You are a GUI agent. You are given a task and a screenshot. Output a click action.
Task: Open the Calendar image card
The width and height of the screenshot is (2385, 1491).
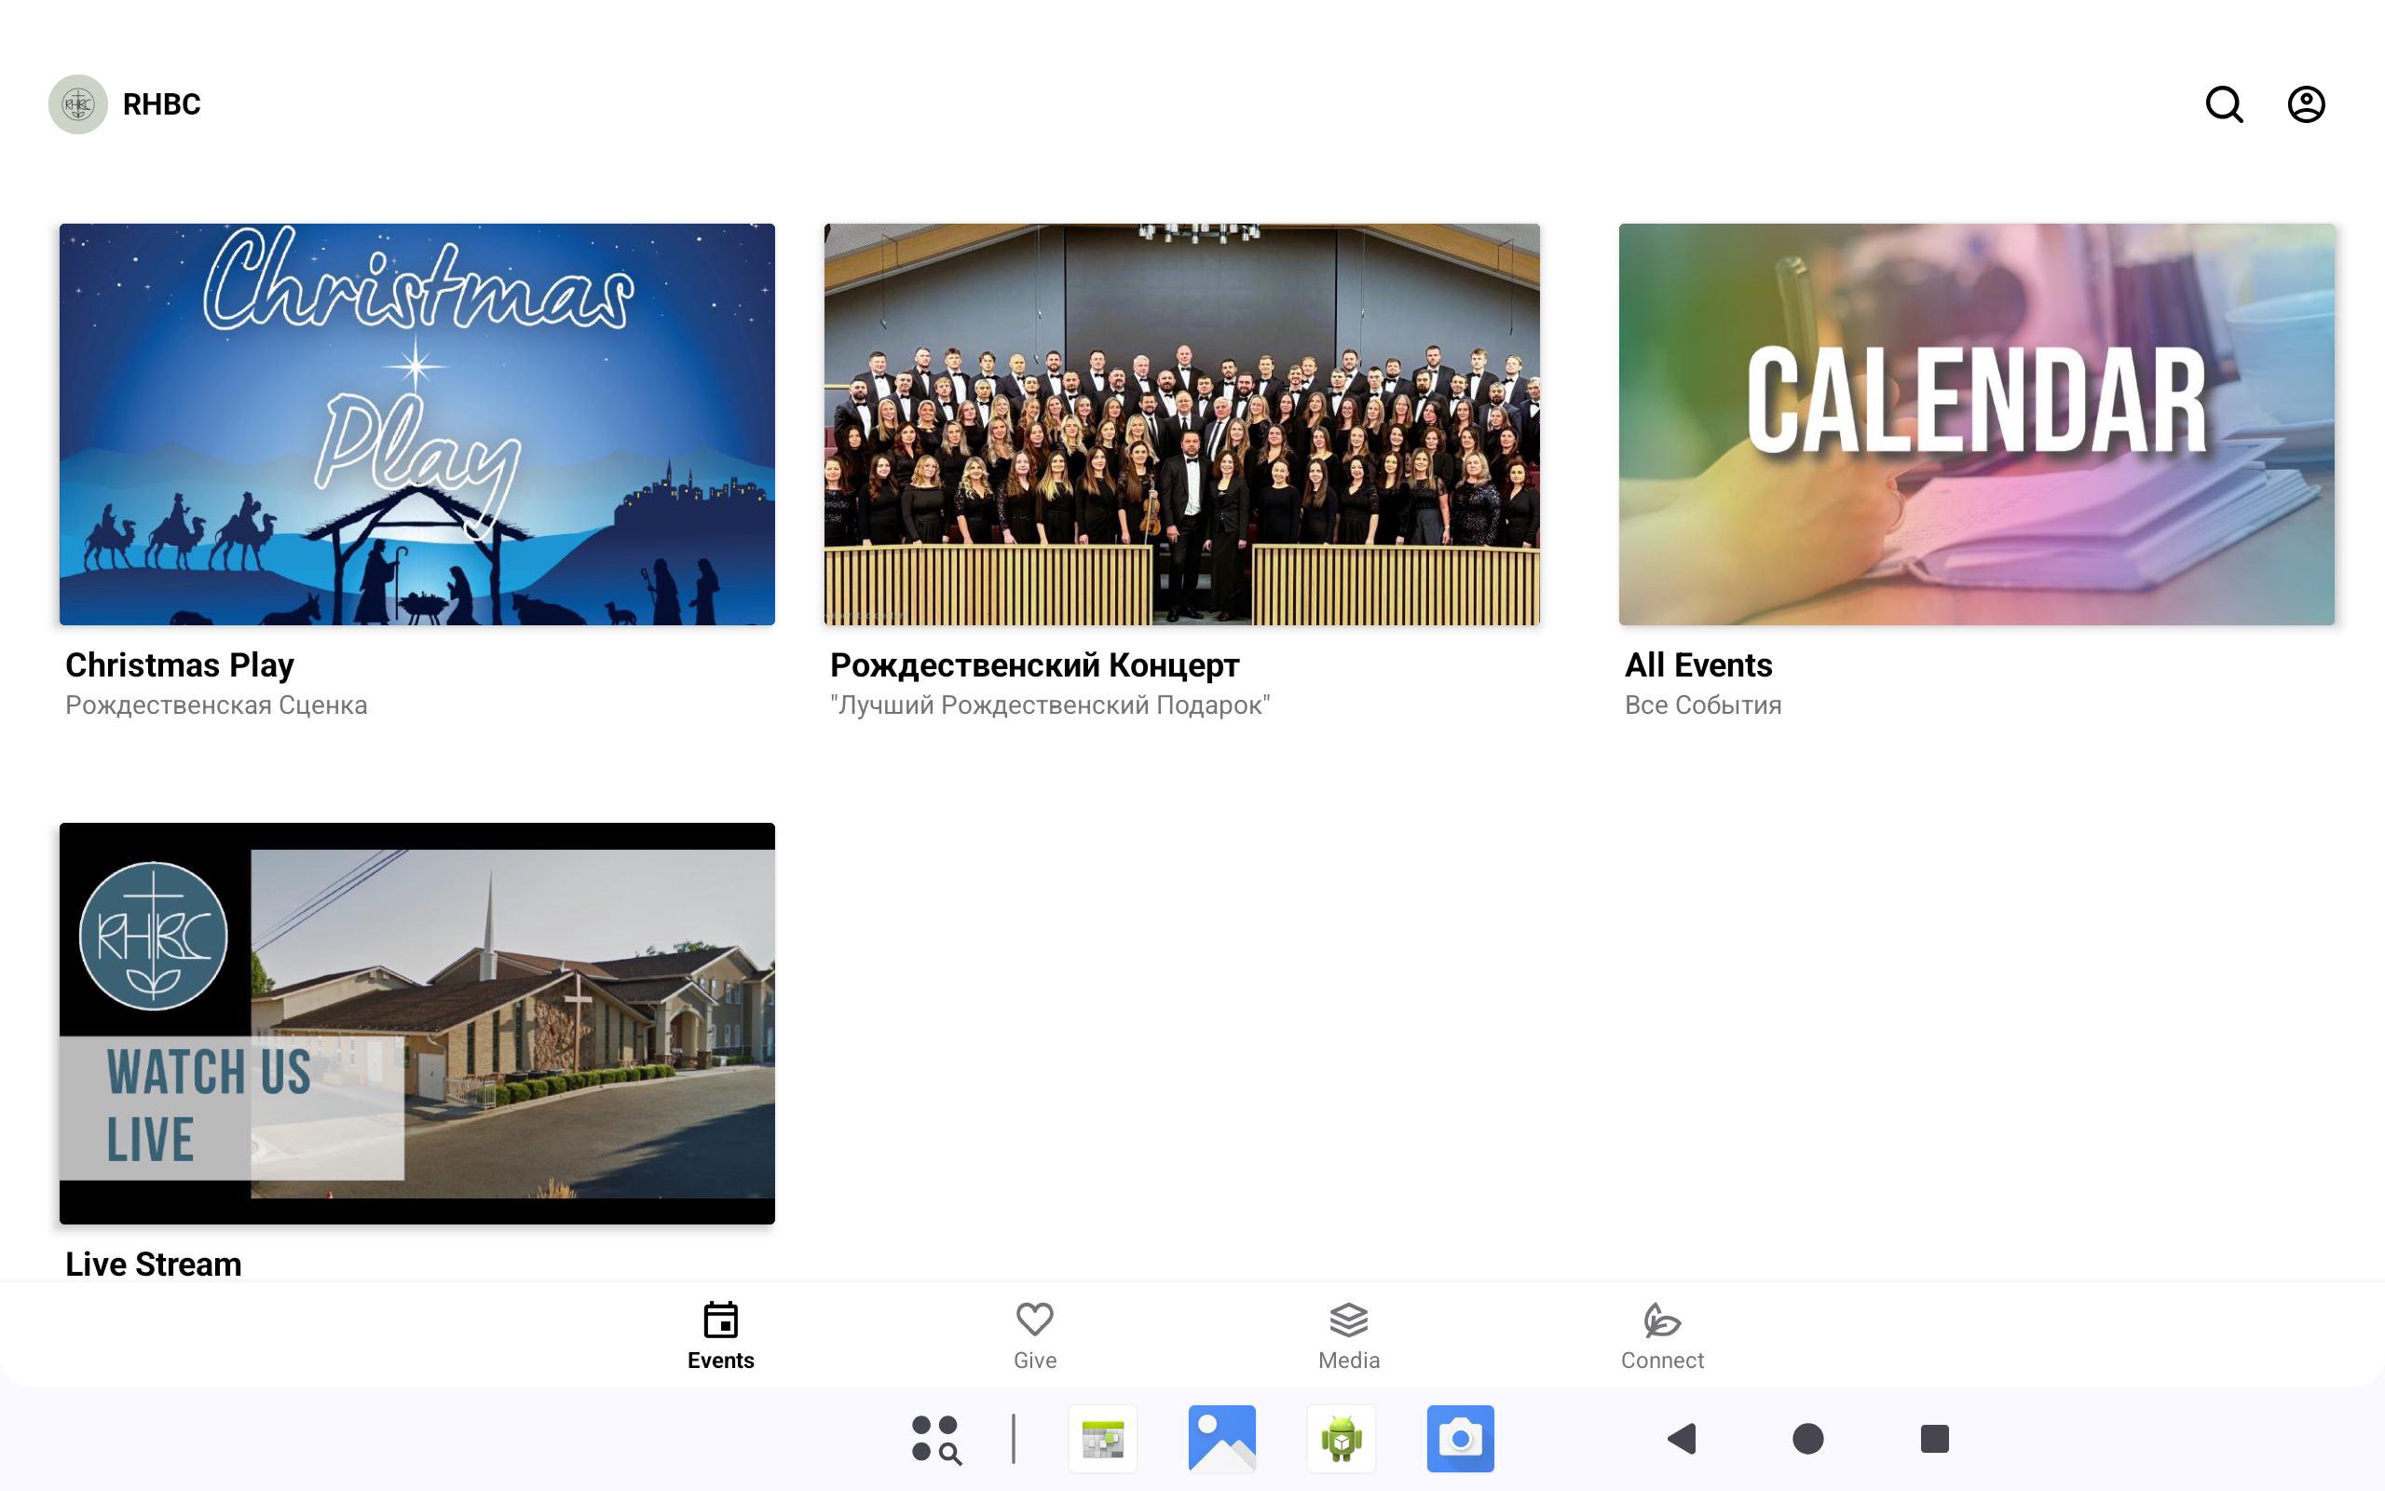coord(1976,424)
